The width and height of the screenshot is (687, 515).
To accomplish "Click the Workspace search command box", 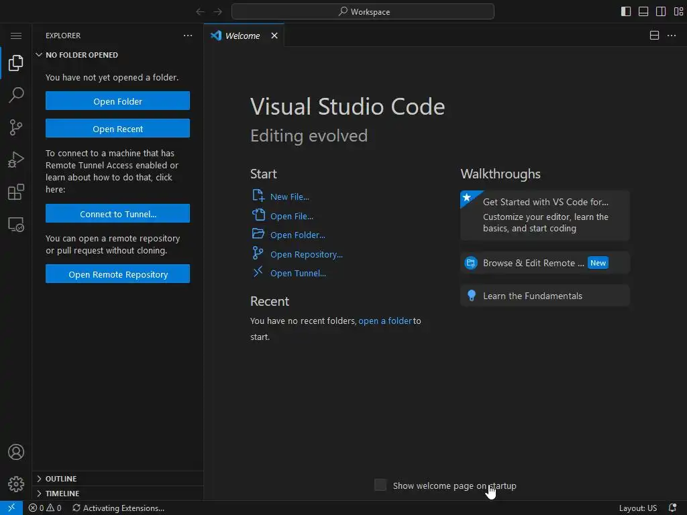I will pos(363,11).
